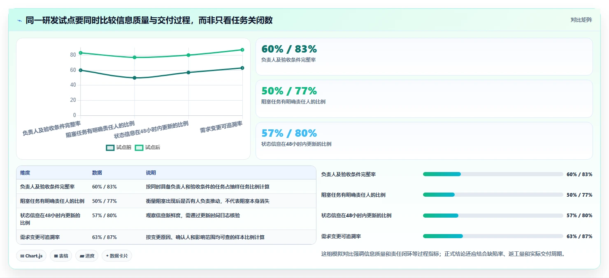
Task: Click the 进度 tag chip
Action: click(x=87, y=256)
